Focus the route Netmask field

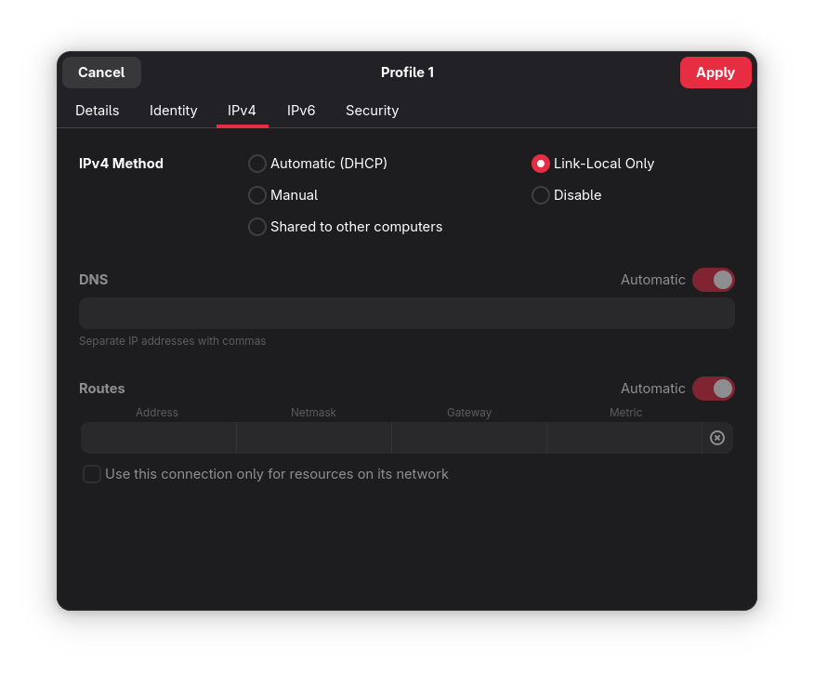314,438
